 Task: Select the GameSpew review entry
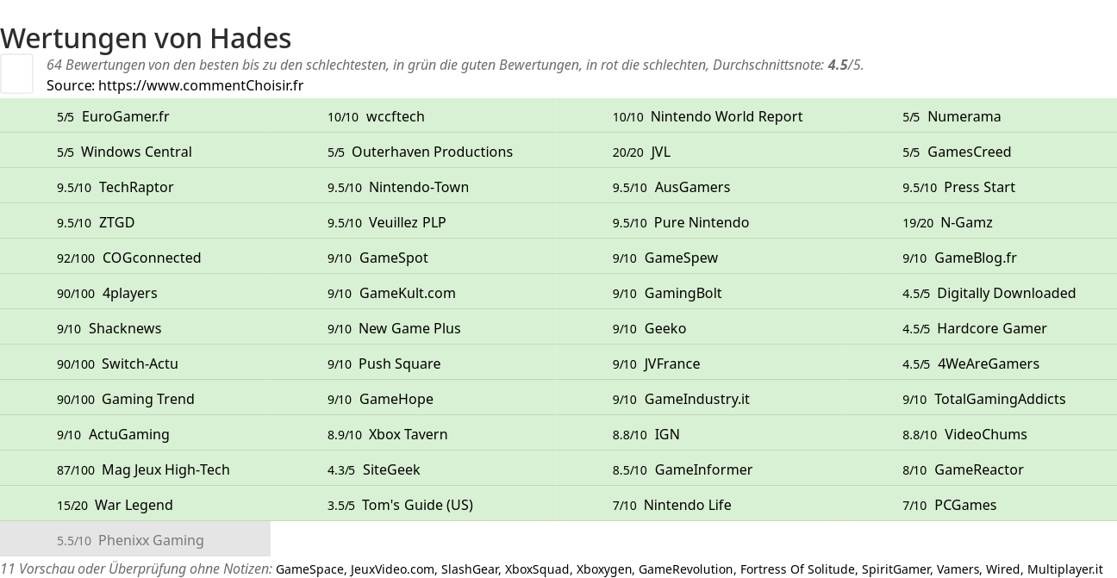(665, 258)
